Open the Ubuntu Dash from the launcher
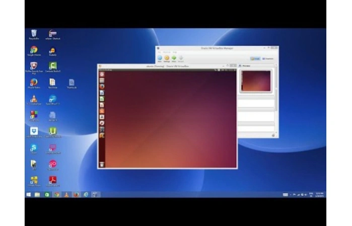352x226 pixels. click(102, 74)
